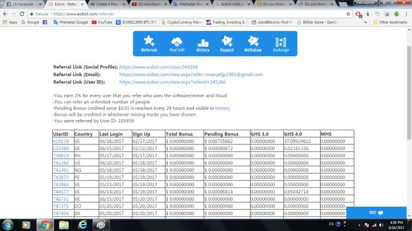This screenshot has width=412, height=231.
Task: Open File Explorer taskbar icon
Action: pos(64,225)
